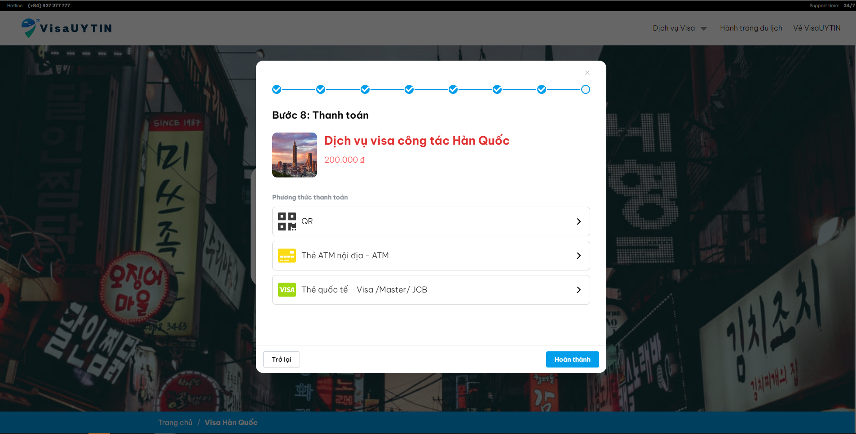Viewport: 856px width, 434px height.
Task: Click the Korea visa service thumbnail image
Action: 295,155
